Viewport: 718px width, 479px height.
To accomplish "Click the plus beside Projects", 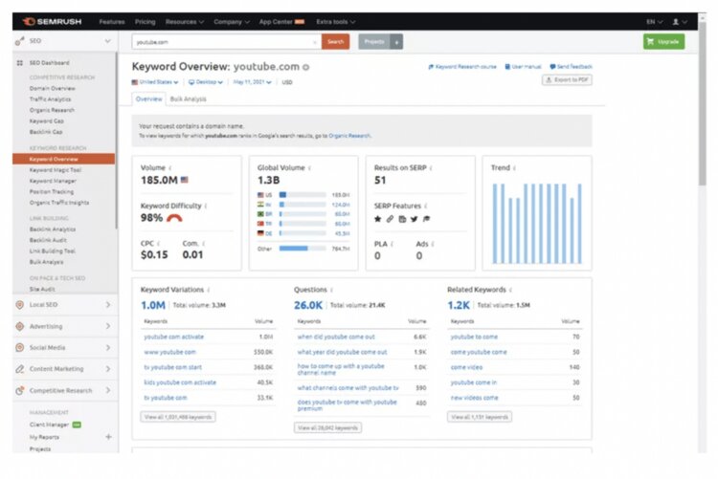I will coord(396,42).
